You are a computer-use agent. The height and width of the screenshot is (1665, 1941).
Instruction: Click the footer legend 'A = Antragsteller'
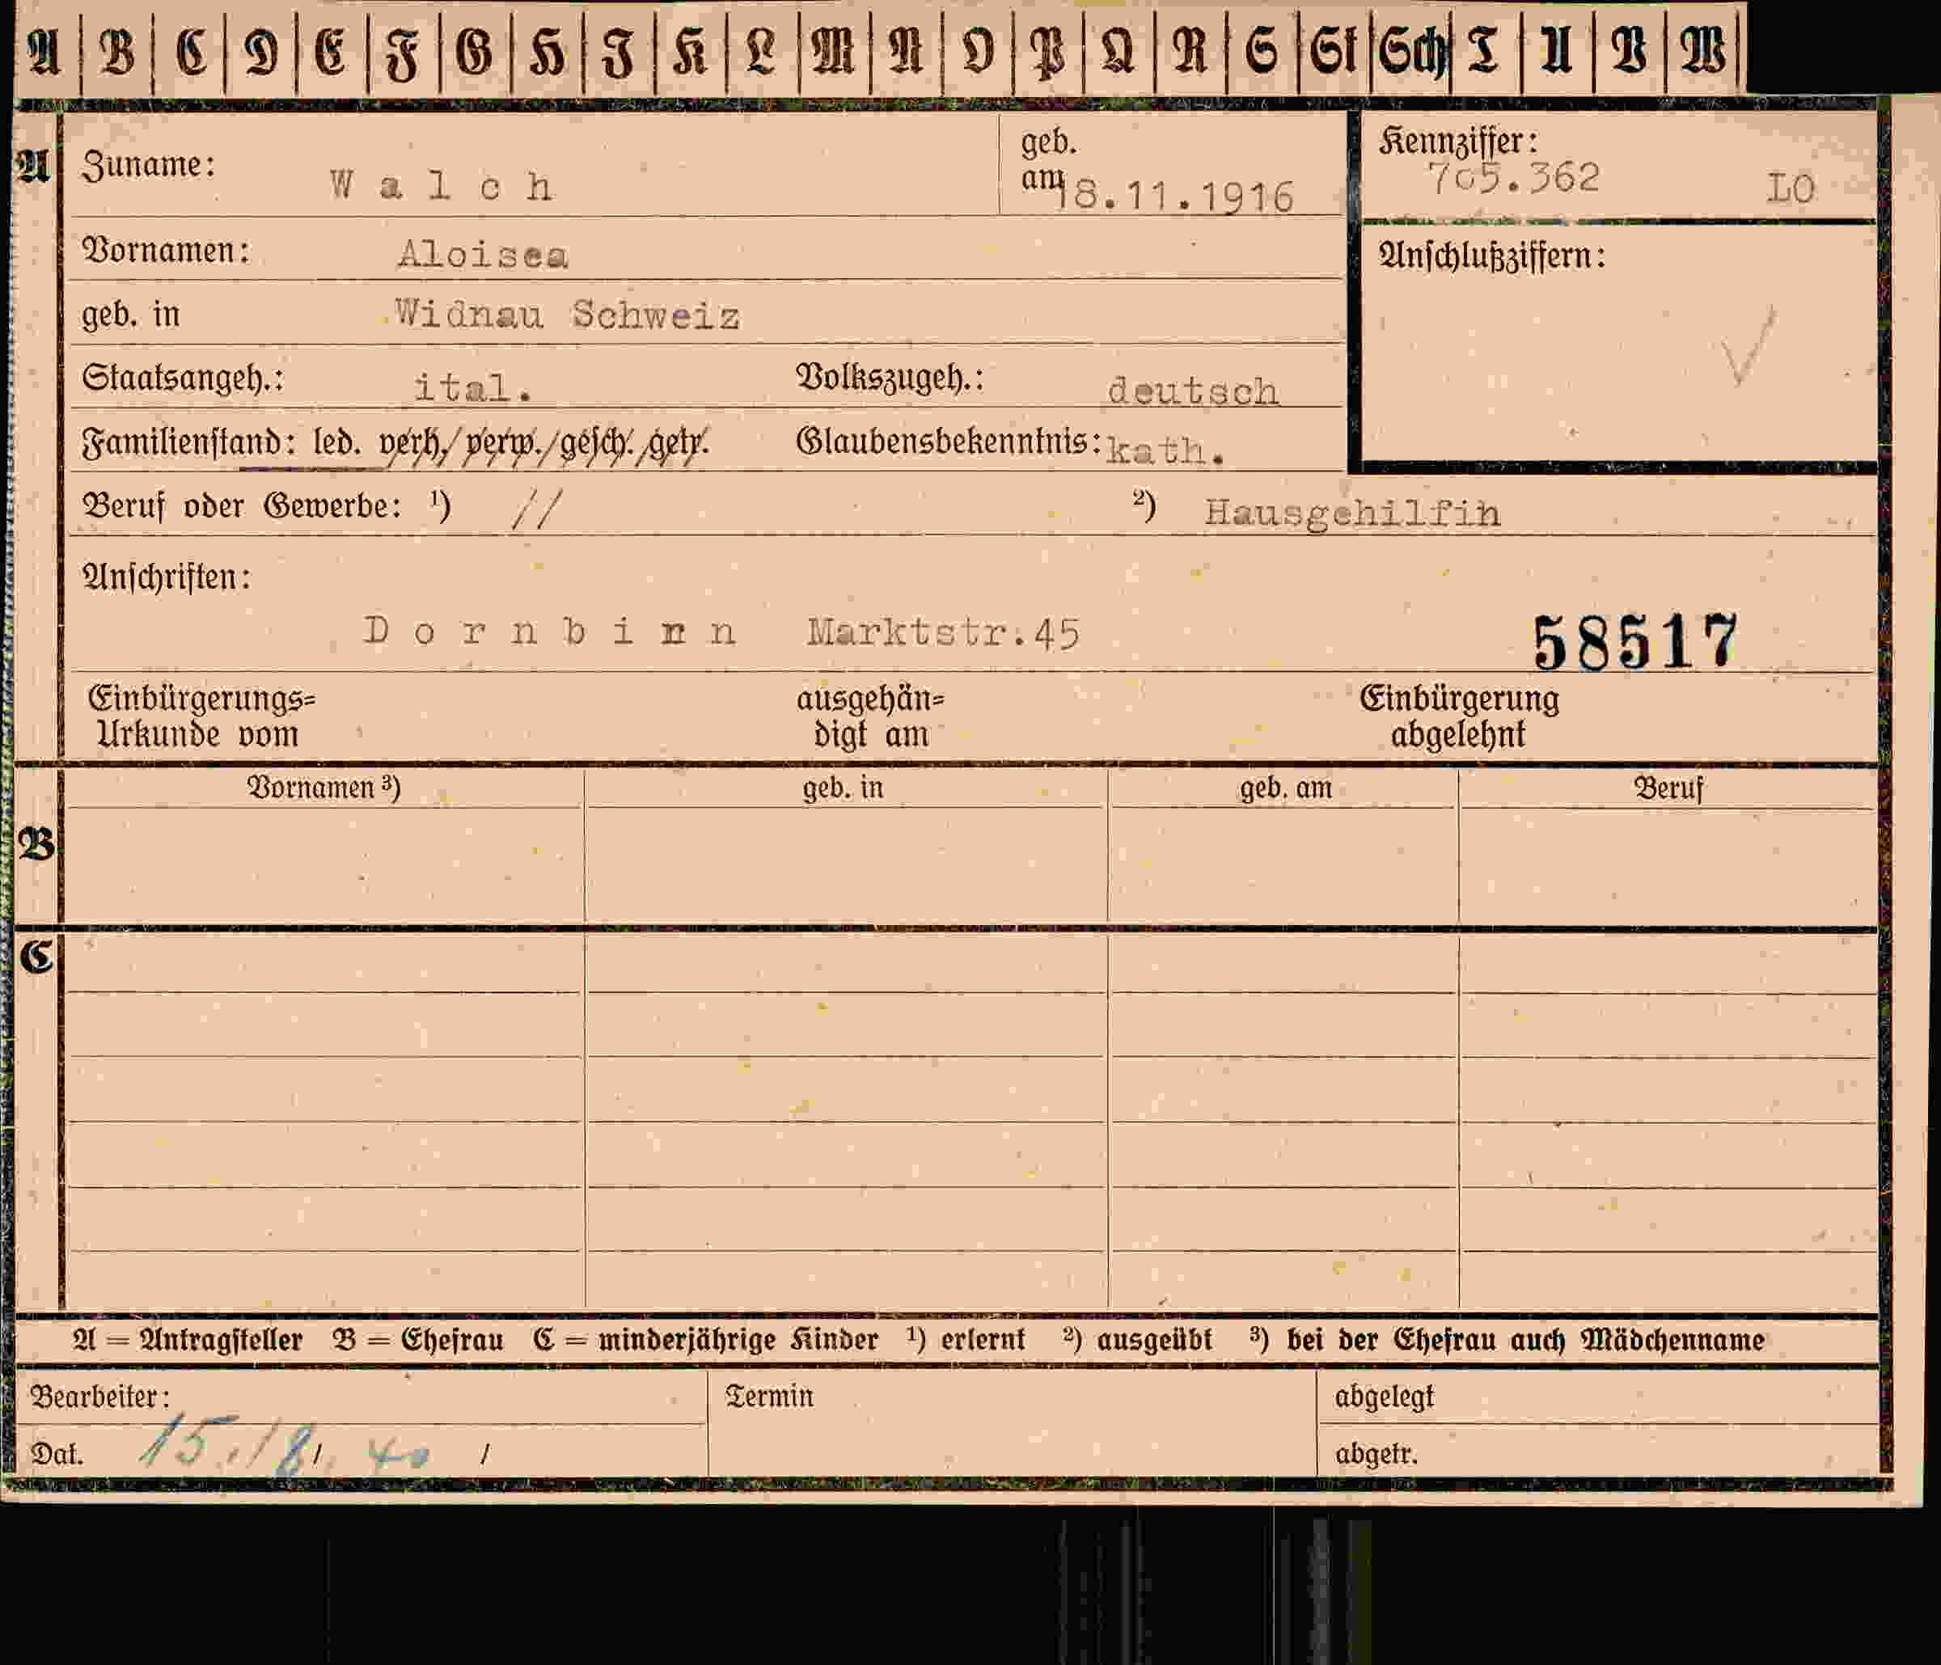188,1340
